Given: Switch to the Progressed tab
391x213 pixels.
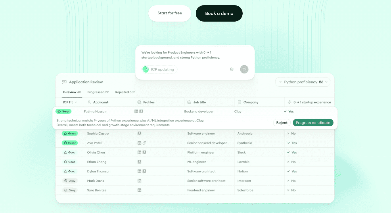Looking at the screenshot, I should click(98, 92).
